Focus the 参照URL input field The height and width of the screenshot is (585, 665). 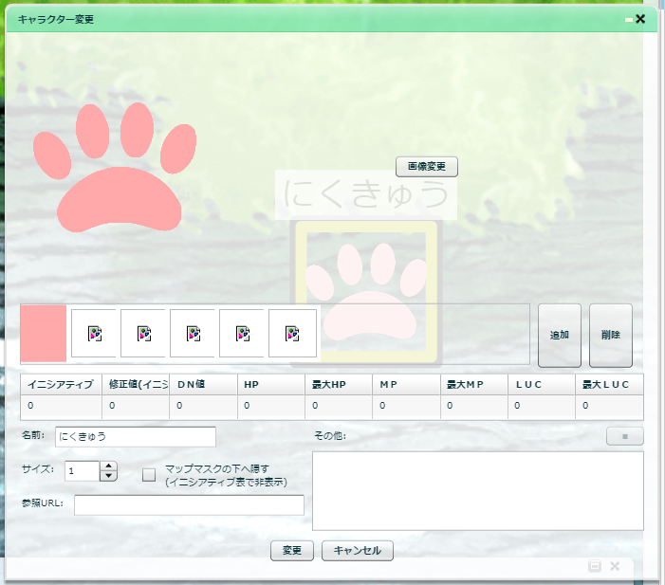pos(189,504)
